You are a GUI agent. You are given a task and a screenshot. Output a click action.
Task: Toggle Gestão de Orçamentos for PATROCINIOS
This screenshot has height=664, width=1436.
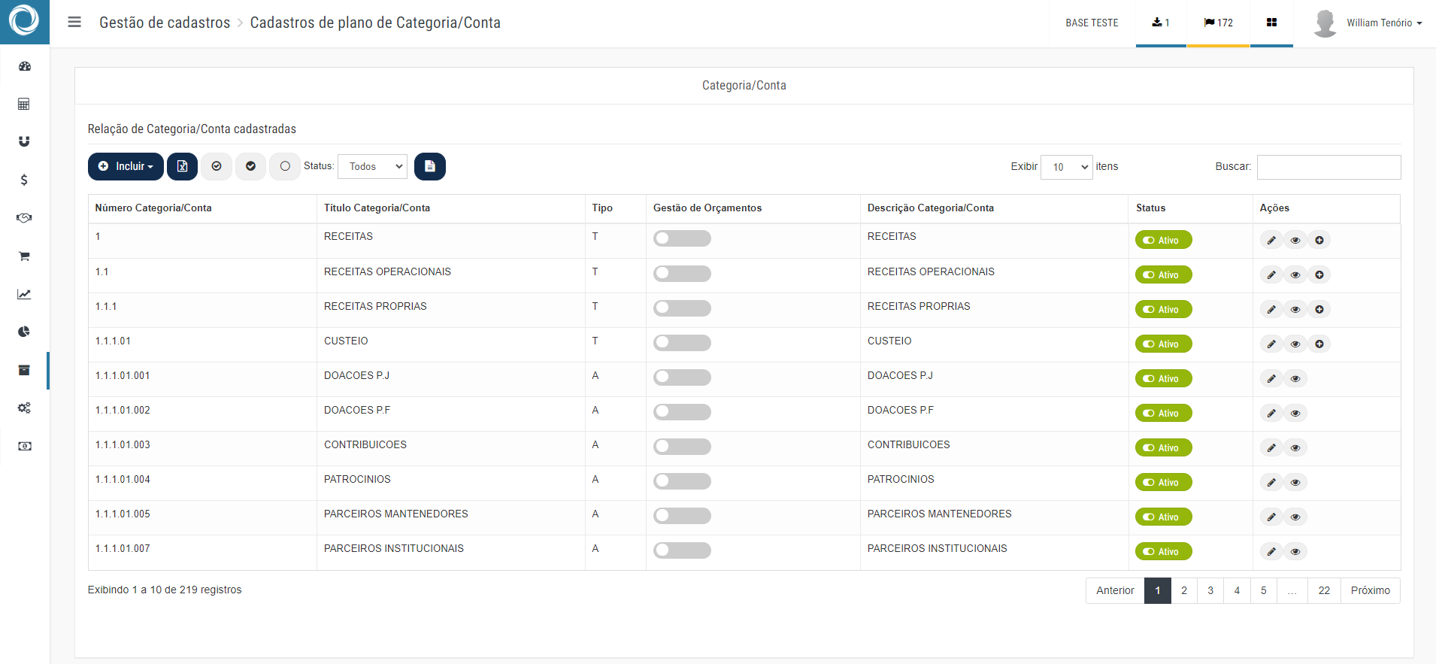[x=682, y=481]
